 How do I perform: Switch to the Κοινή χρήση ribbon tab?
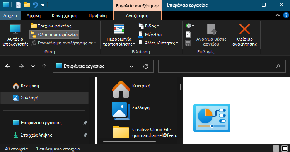click(65, 15)
